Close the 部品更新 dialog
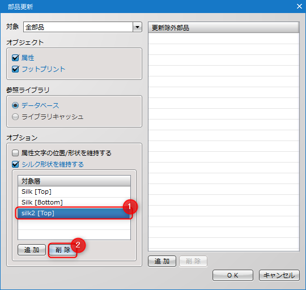This screenshot has height=290, width=306. pyautogui.click(x=299, y=6)
